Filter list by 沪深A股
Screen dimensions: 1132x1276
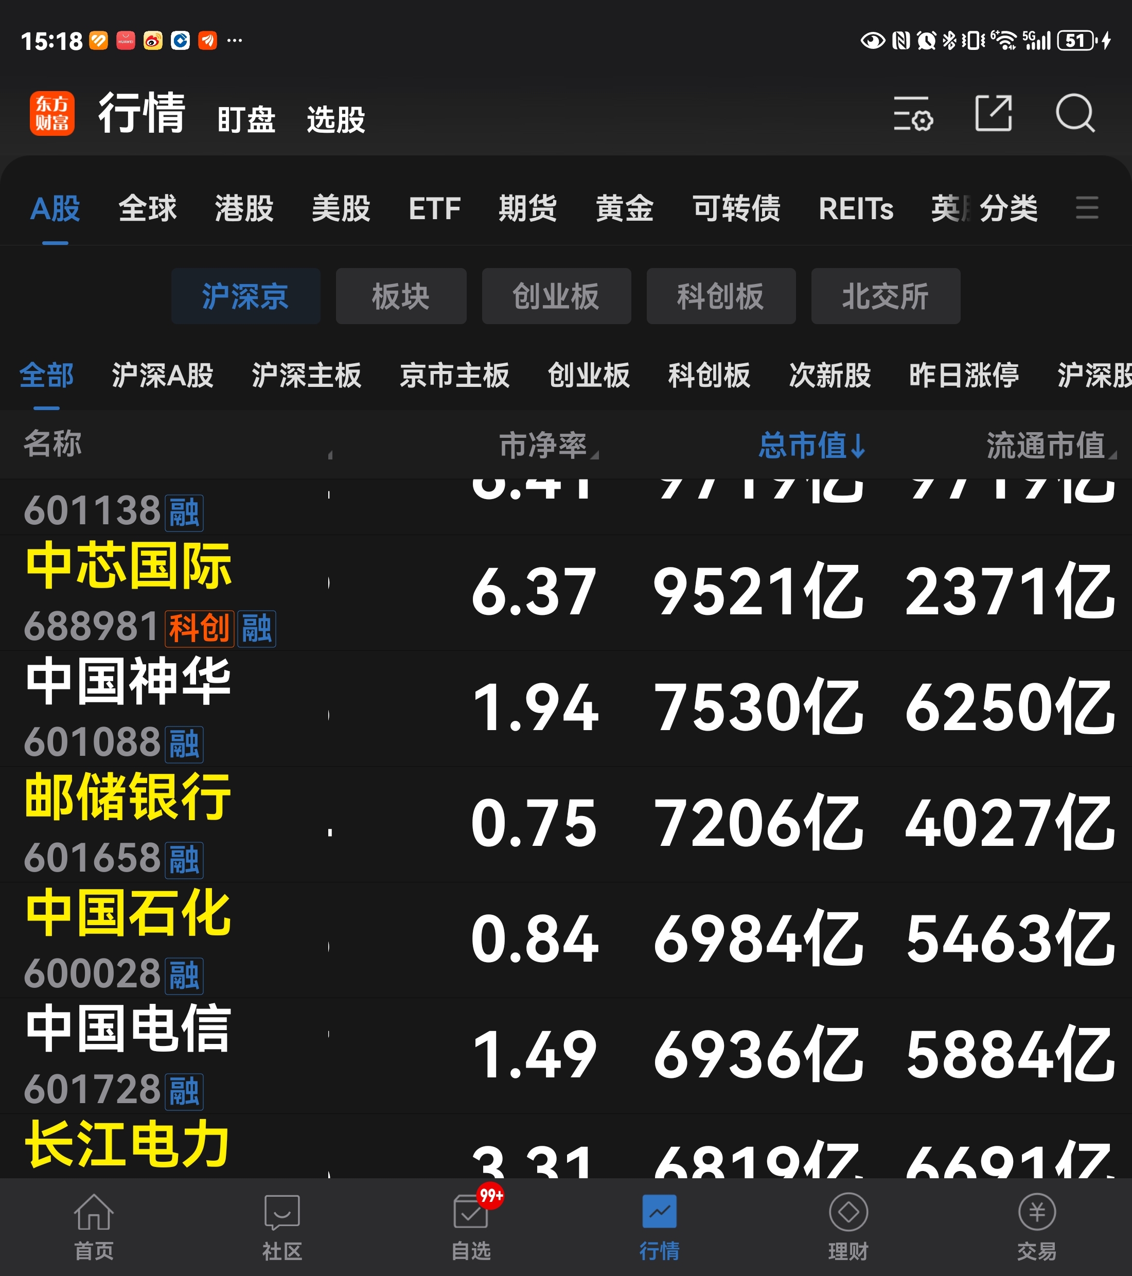point(162,375)
